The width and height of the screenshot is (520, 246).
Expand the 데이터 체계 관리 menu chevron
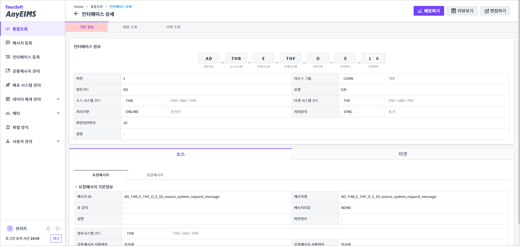coord(58,99)
